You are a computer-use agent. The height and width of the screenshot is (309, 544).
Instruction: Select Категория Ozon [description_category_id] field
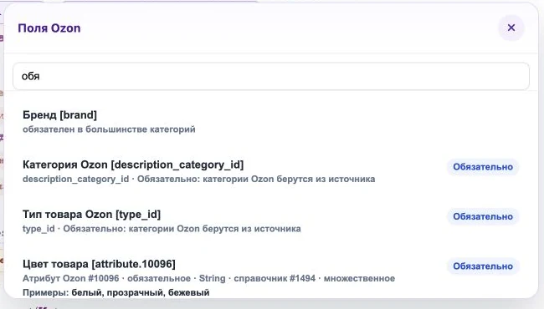(271, 171)
